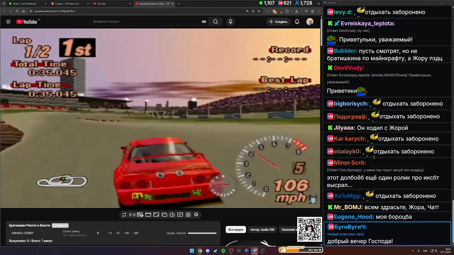The image size is (454, 255).
Task: Click the ENG language indicator in tray
Action: (x=425, y=251)
